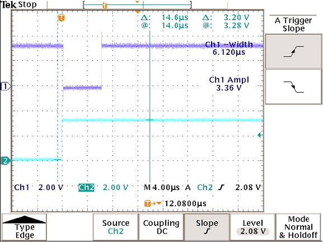Select the Level 2.08 V button
Image resolution: width=323 pixels, height=242 pixels.
click(253, 227)
